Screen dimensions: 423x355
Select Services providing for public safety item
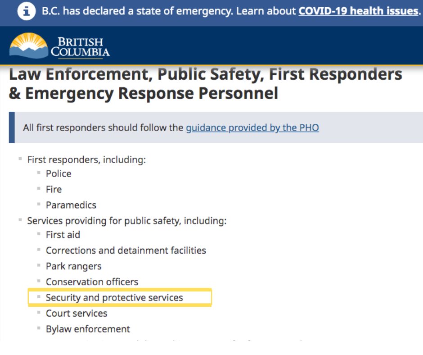click(x=127, y=221)
